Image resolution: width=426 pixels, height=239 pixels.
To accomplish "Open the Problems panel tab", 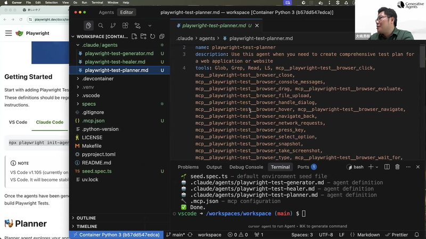I will point(188,167).
